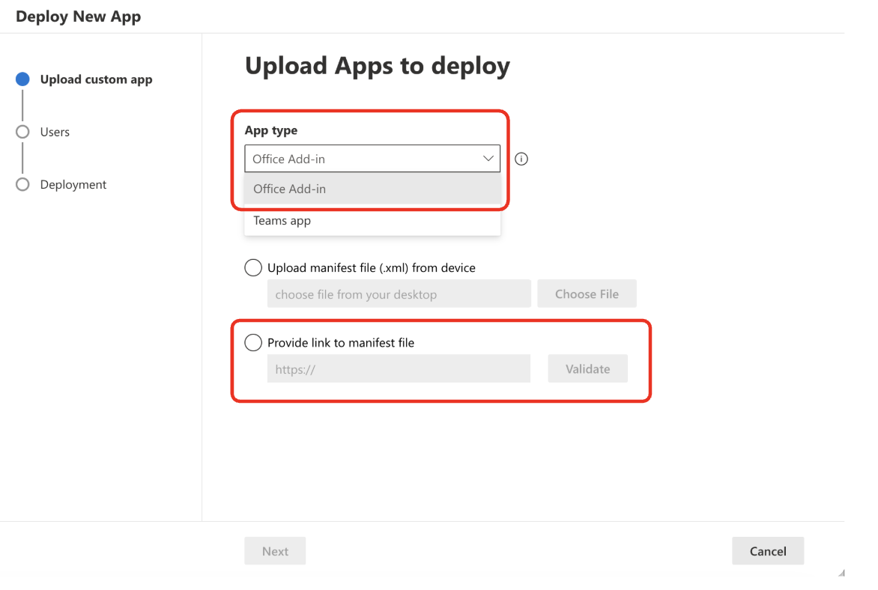Click the filled blue Upload custom app step circle
The height and width of the screenshot is (590, 878).
22,79
